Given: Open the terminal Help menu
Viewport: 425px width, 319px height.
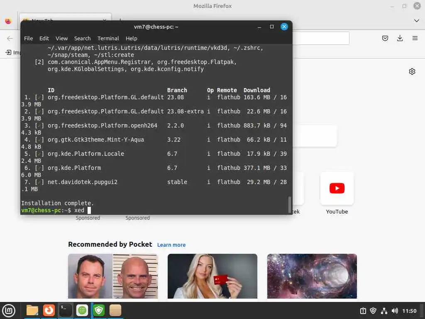Looking at the screenshot, I should (131, 39).
